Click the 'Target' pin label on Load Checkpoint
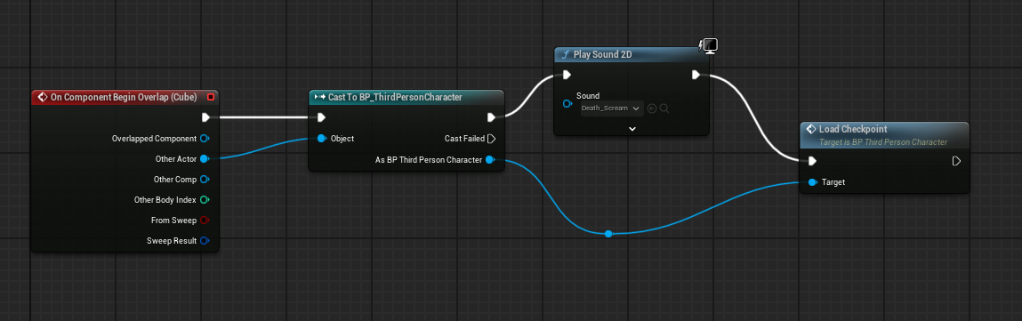Image resolution: width=1022 pixels, height=321 pixels. [833, 182]
